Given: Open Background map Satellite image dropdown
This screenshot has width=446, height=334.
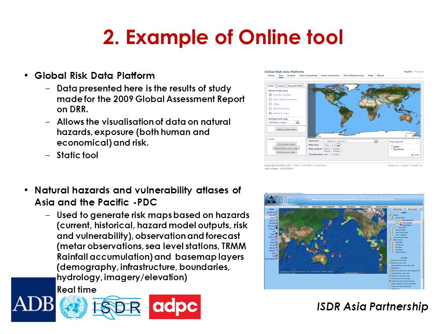Looking at the screenshot, I should [284, 122].
